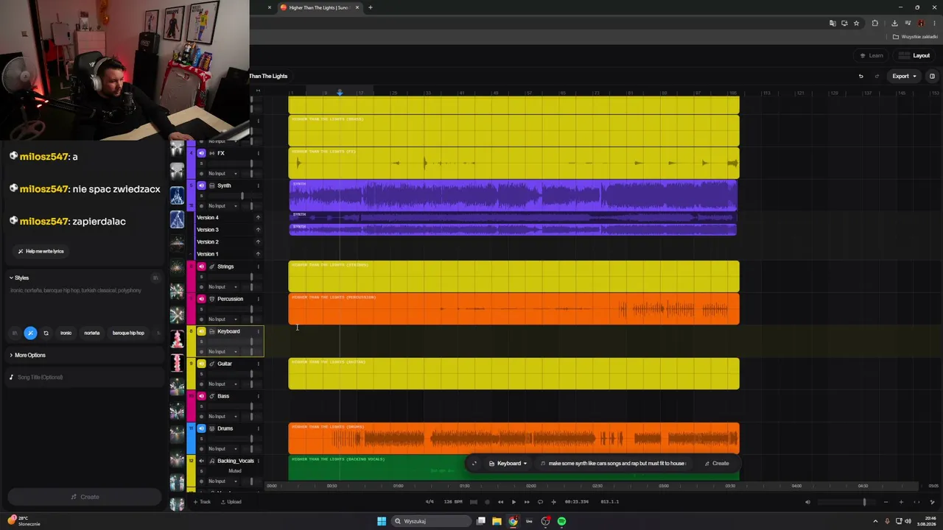Add the 'baroque hip hop' style tag
The image size is (943, 530).
point(128,333)
